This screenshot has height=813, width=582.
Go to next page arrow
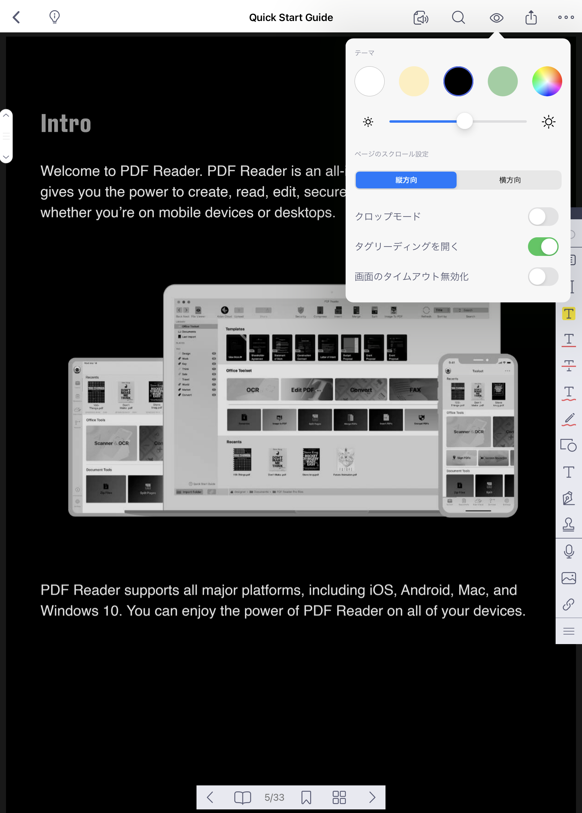point(372,797)
